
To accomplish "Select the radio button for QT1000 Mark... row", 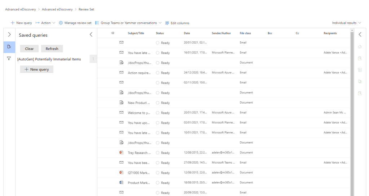I will (158, 173).
